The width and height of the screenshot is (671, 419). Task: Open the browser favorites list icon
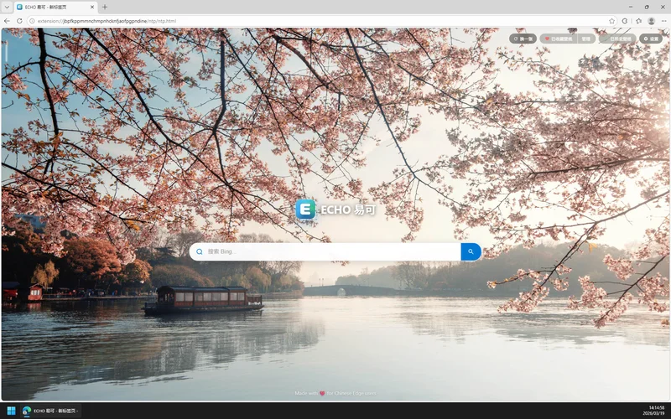pyautogui.click(x=638, y=21)
